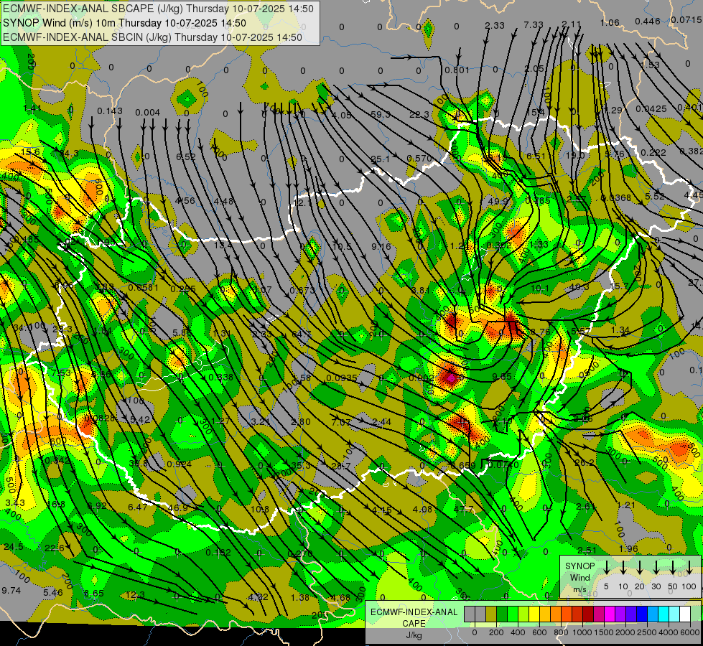Click the 100 m/s wind arrow in legend

[689, 568]
